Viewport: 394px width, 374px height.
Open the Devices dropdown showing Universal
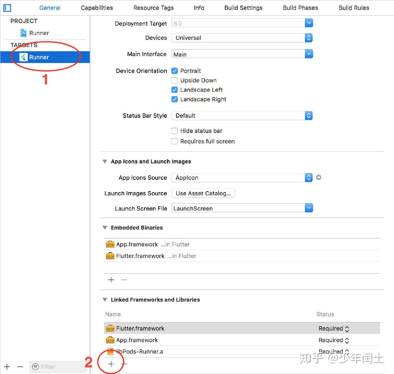click(x=308, y=38)
